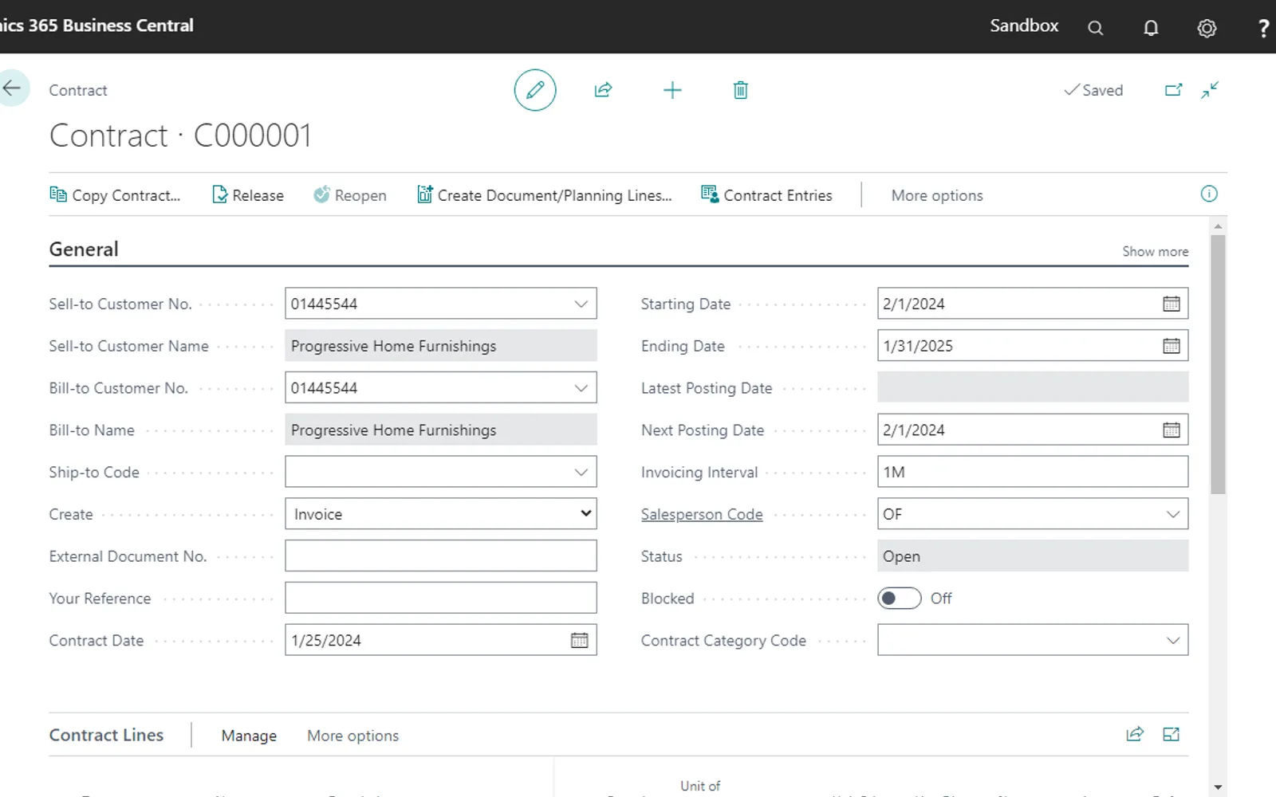
Task: Click the vertical scrollbar thumb
Action: pos(1218,363)
